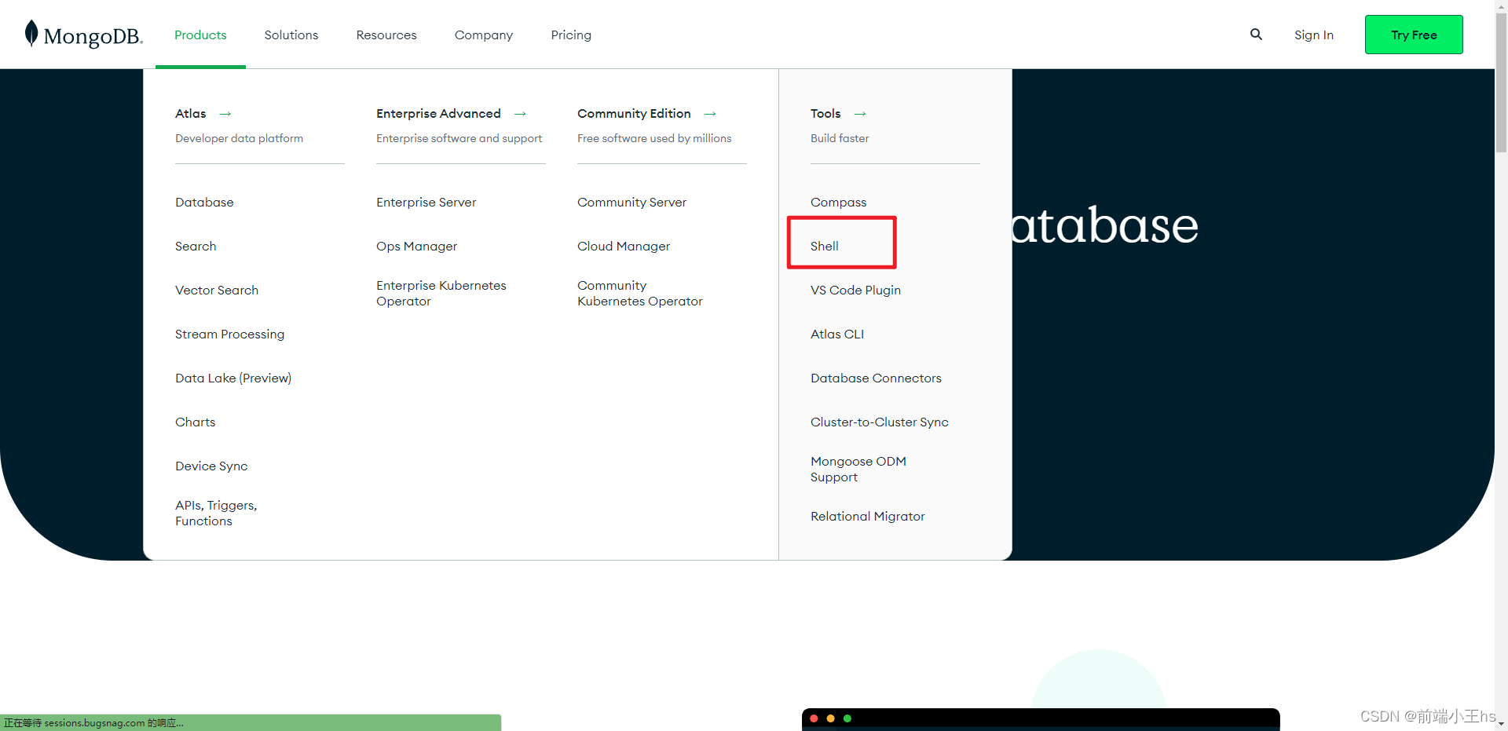Open the Products menu
Viewport: 1508px width, 731px height.
click(200, 35)
